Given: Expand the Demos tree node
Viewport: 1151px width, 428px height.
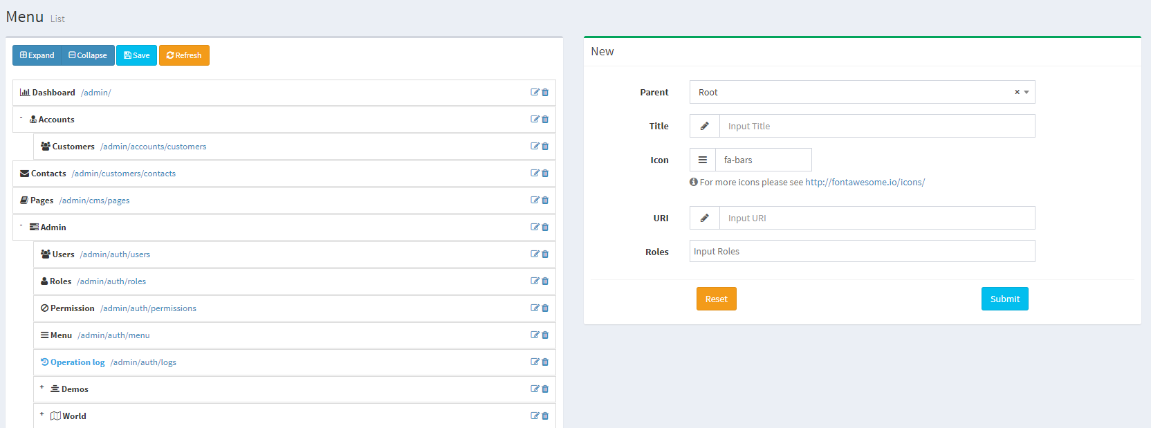Looking at the screenshot, I should point(42,388).
